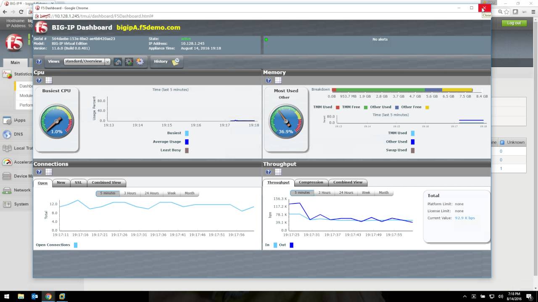
Task: Click the Most Used memory gauge
Action: tap(286, 122)
